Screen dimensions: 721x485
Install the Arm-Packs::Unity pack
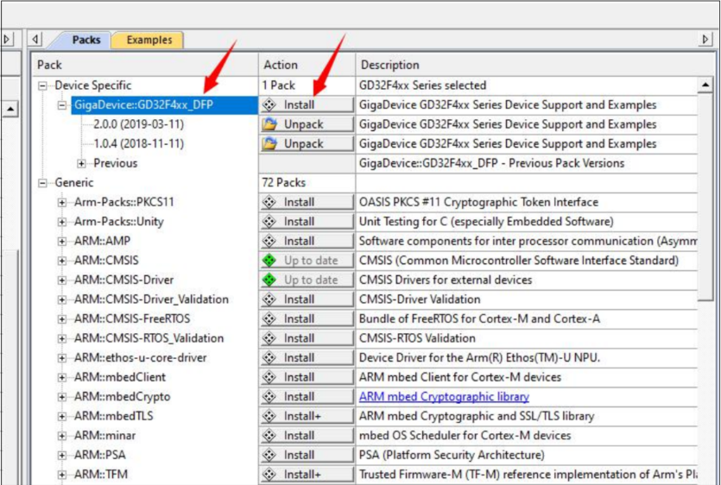coord(307,222)
